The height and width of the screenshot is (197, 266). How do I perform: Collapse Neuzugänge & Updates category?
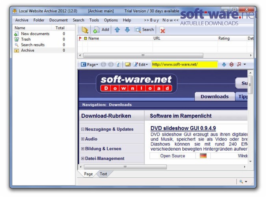coord(83,129)
